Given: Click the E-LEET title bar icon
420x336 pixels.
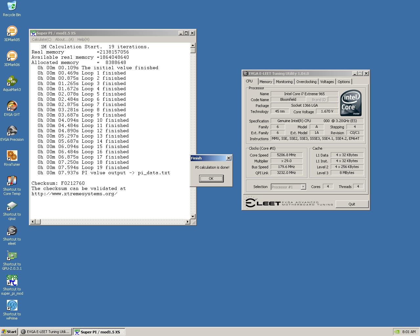Looking at the screenshot, I should click(246, 73).
